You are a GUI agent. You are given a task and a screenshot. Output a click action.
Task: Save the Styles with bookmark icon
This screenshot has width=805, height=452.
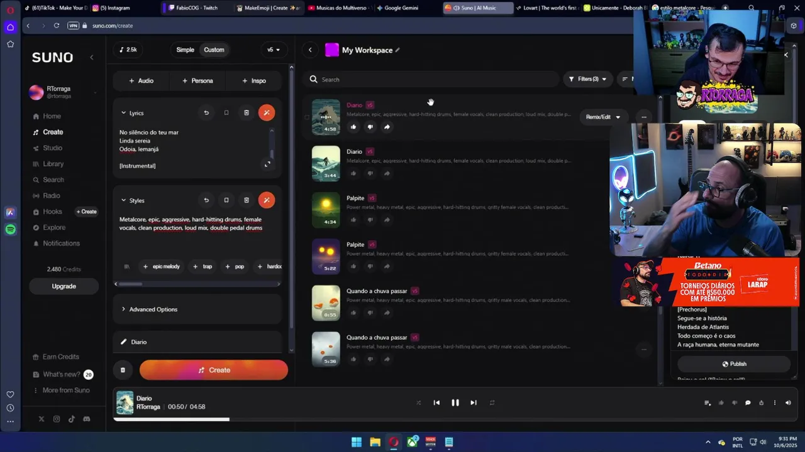(226, 200)
